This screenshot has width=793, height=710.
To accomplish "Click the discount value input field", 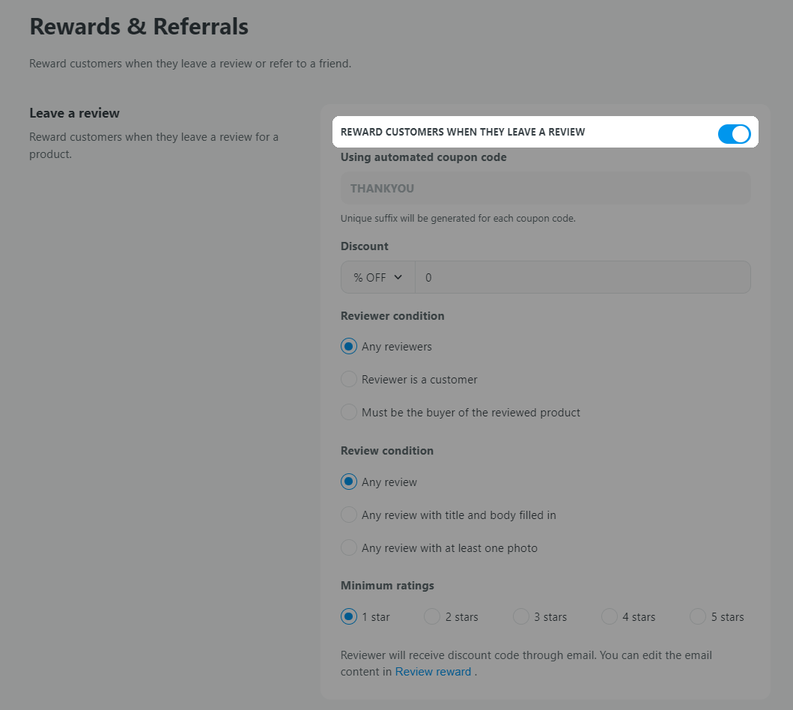I will (583, 277).
